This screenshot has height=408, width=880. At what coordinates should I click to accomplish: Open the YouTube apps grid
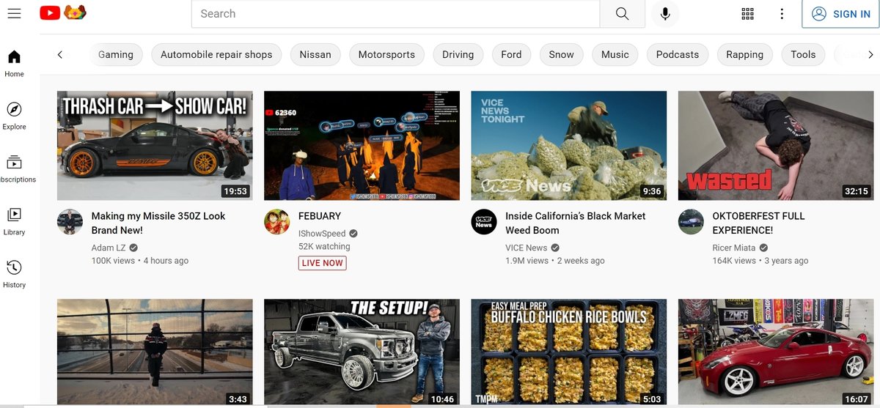747,14
